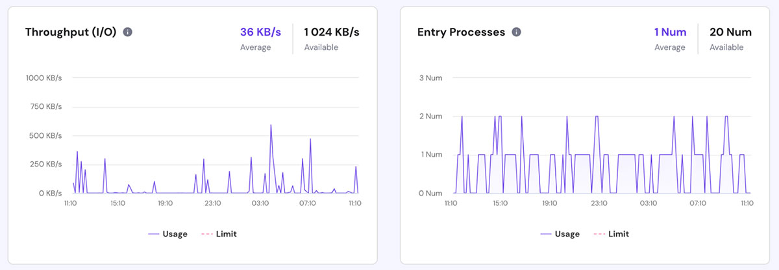
Task: Select the 20 Num available value
Action: (x=730, y=32)
